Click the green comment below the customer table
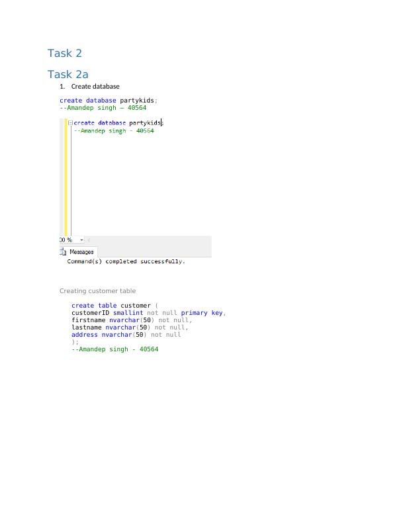The height and width of the screenshot is (524, 405). [x=114, y=349]
